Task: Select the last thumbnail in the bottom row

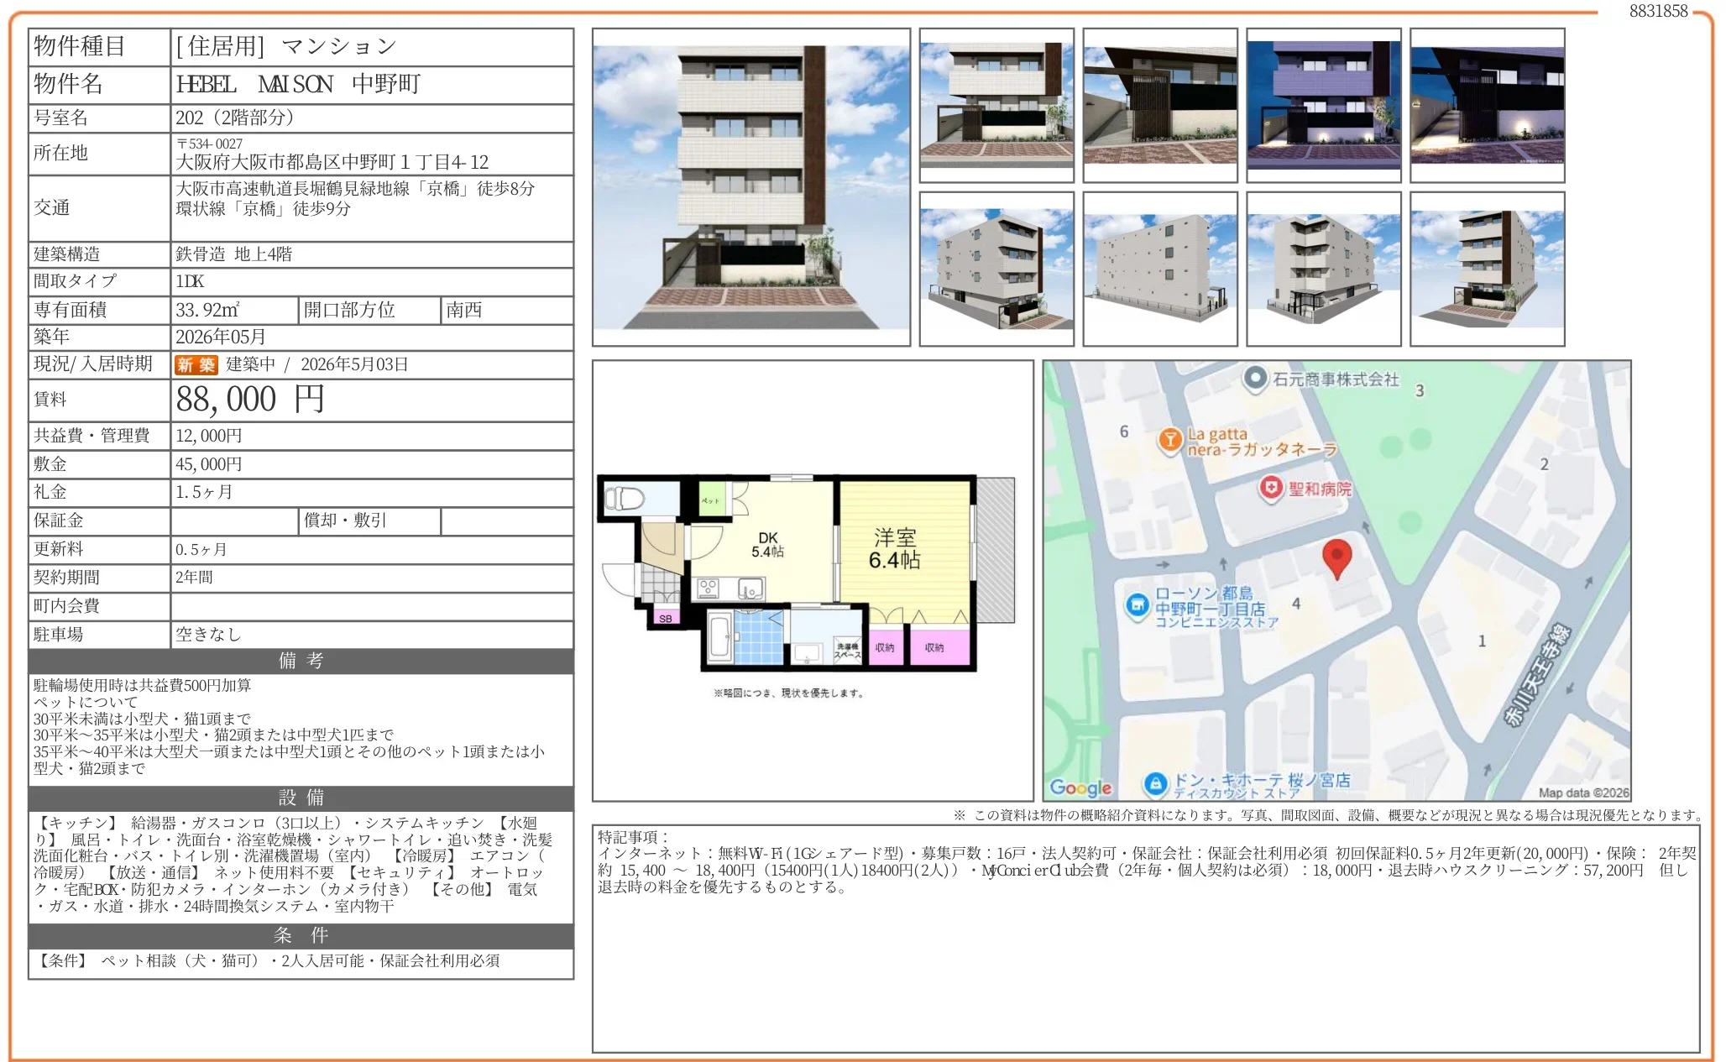Action: 1487,269
